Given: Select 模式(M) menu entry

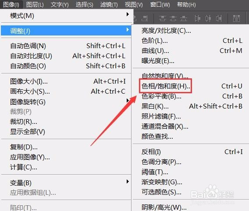Looking at the screenshot, I should tap(66, 16).
